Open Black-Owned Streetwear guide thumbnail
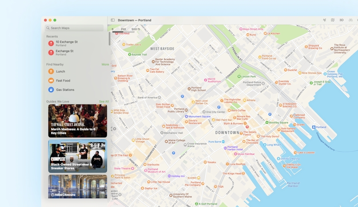Screen dimensions: 358x207 (x=78, y=156)
